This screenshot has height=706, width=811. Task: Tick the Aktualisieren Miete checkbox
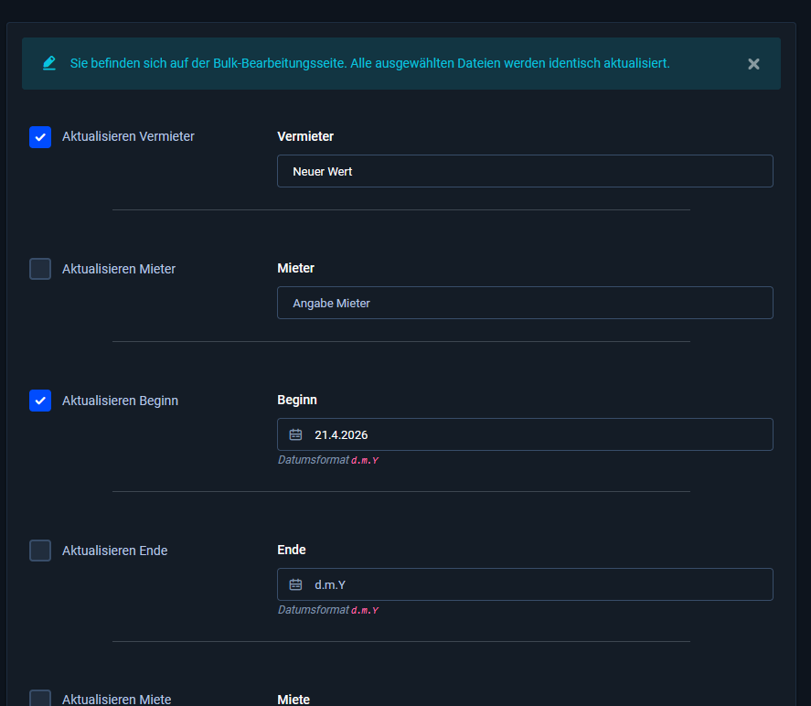(x=40, y=699)
